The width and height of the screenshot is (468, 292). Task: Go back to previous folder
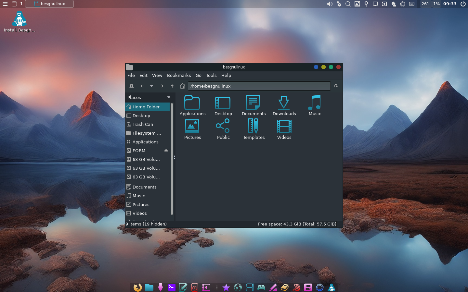point(142,86)
